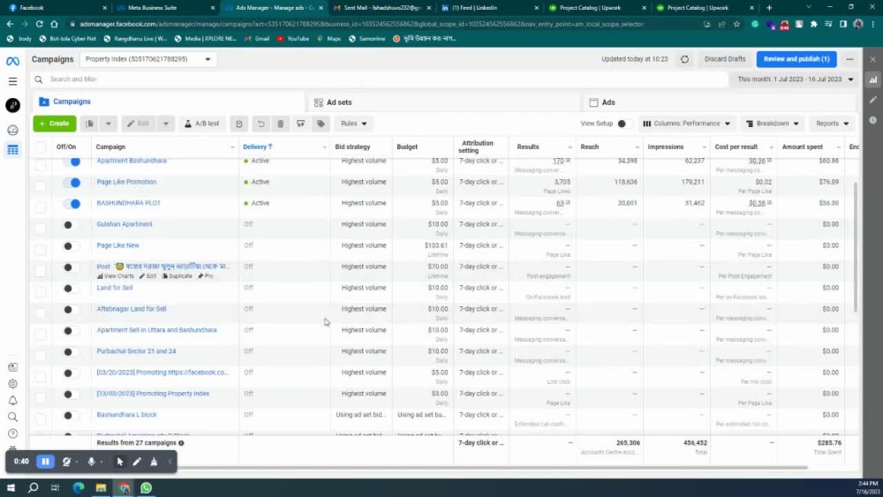Turn off Page Like Promotion campaign

click(x=72, y=183)
